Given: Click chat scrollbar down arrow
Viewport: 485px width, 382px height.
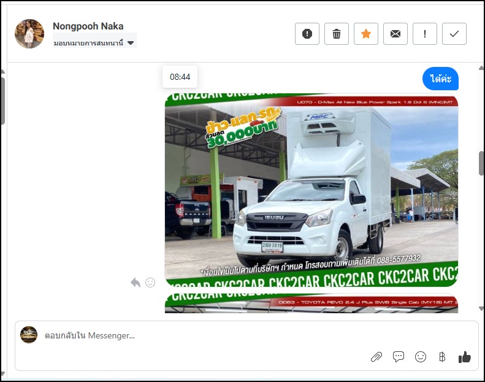Looking at the screenshot, I should (x=481, y=308).
